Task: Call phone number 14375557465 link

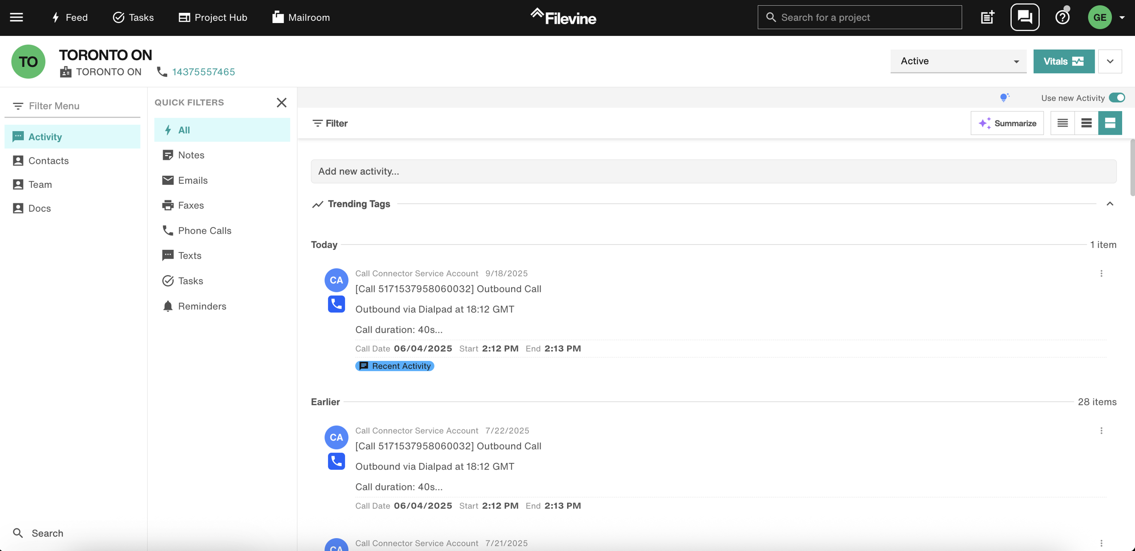Action: 204,72
